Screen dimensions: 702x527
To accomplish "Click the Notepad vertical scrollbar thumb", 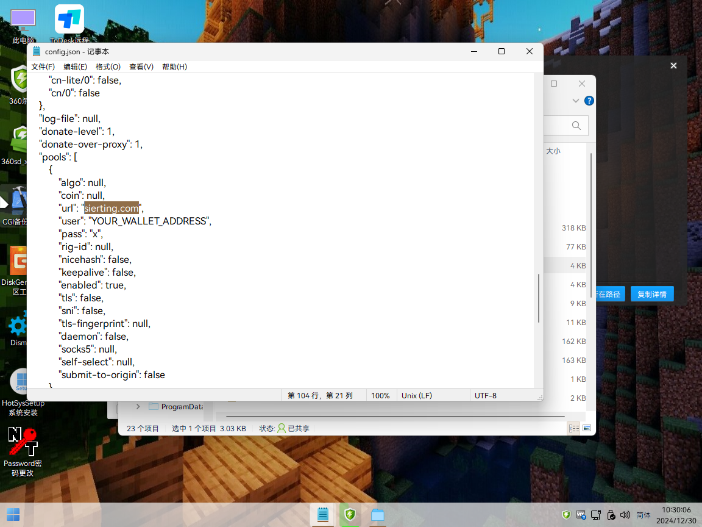I will [539, 298].
